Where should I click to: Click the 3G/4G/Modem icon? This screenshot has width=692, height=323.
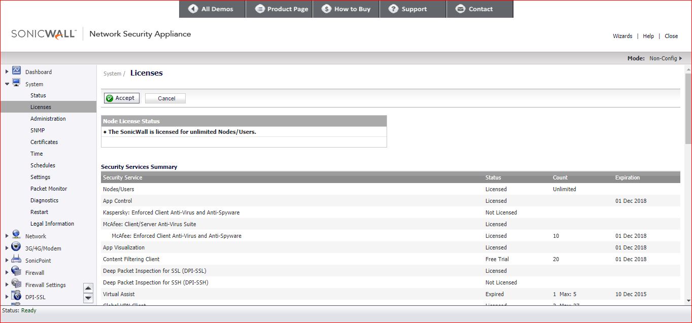[x=17, y=248]
